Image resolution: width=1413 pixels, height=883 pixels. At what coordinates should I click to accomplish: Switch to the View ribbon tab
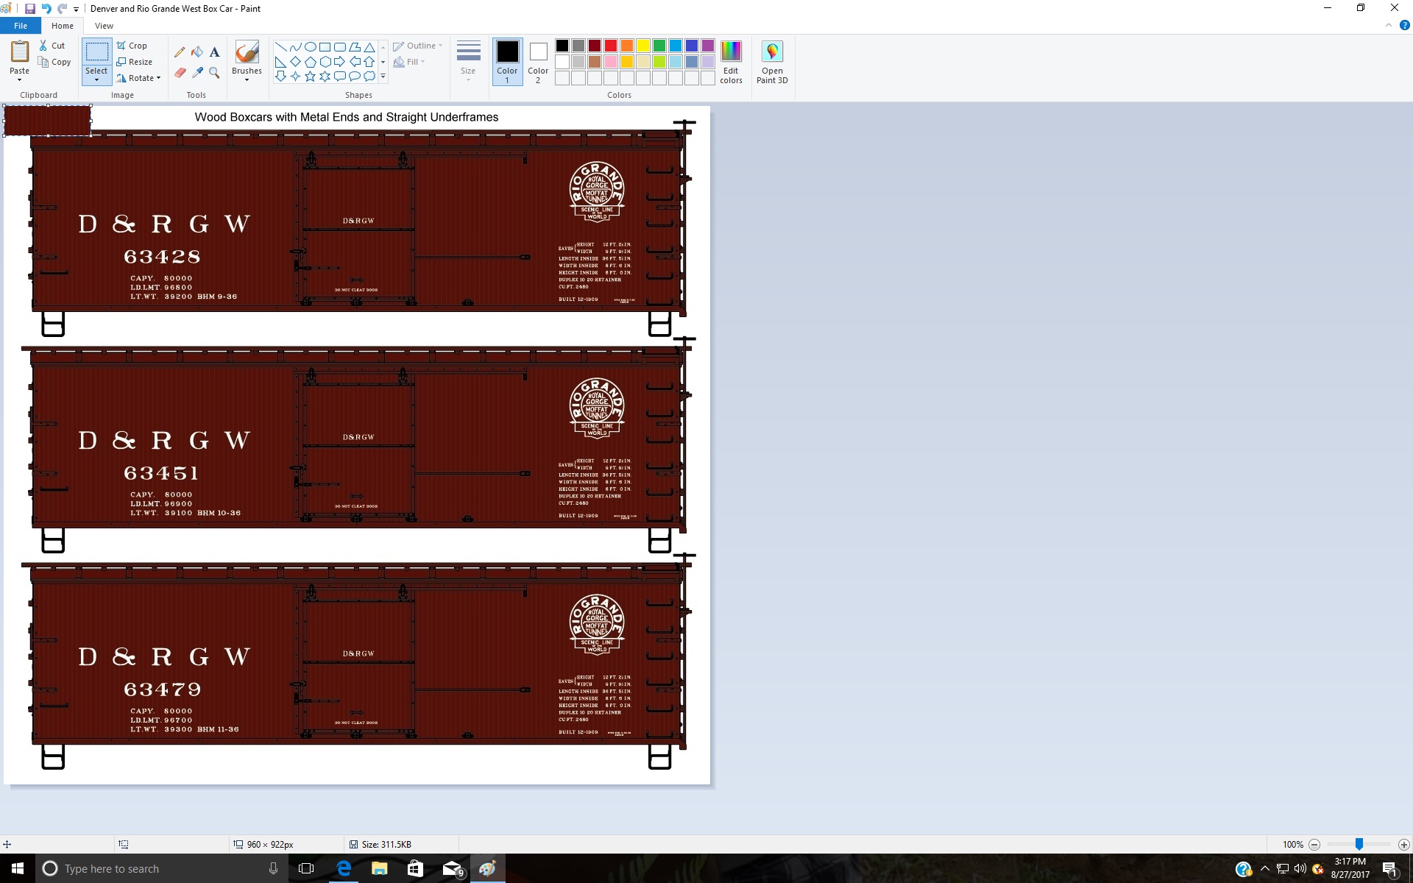tap(104, 26)
